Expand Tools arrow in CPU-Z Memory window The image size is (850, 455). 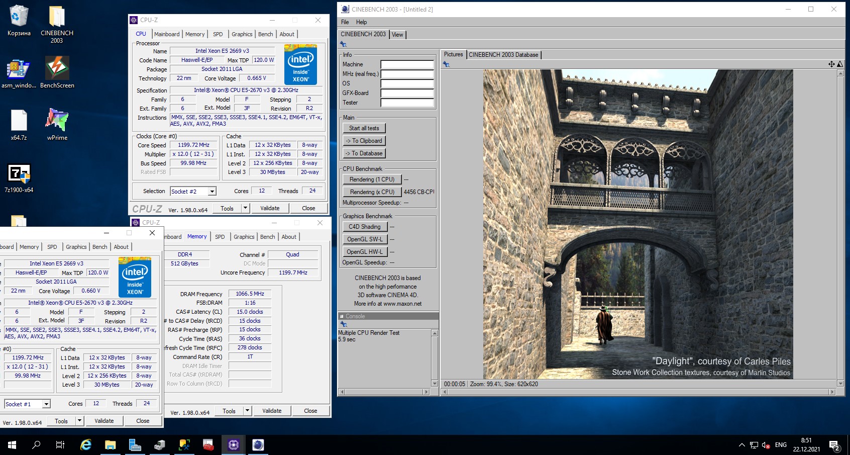[247, 411]
